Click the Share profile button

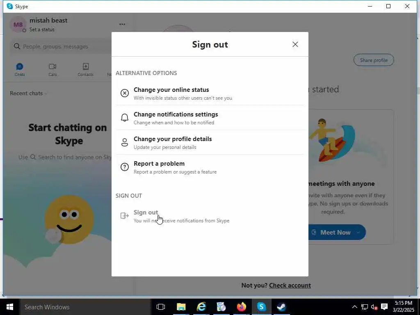(x=374, y=60)
